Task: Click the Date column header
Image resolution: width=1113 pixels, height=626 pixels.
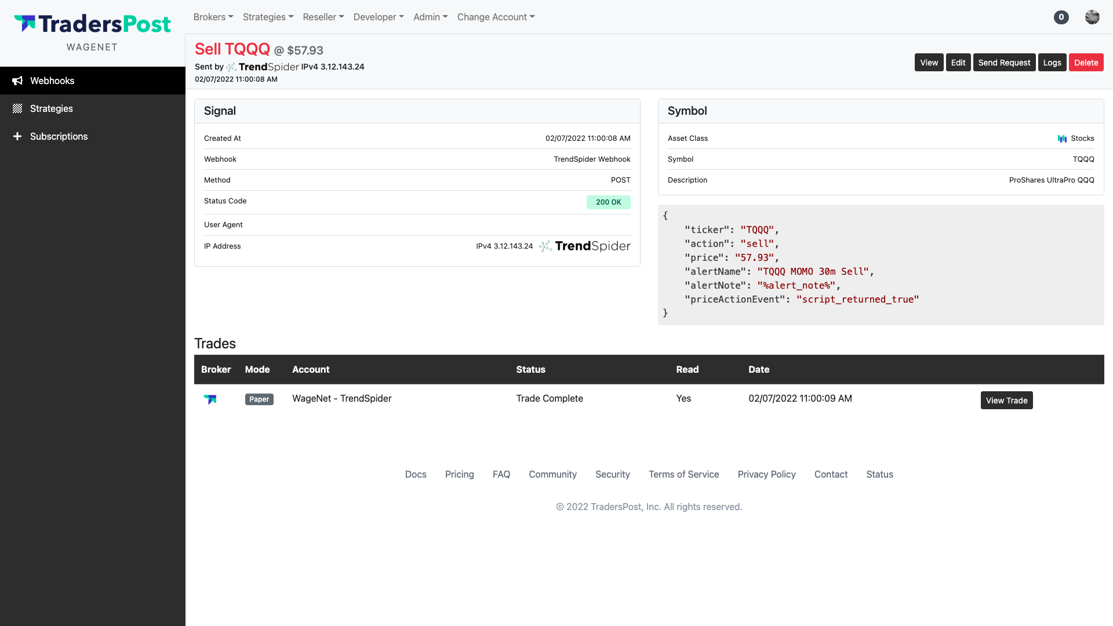Action: [758, 369]
